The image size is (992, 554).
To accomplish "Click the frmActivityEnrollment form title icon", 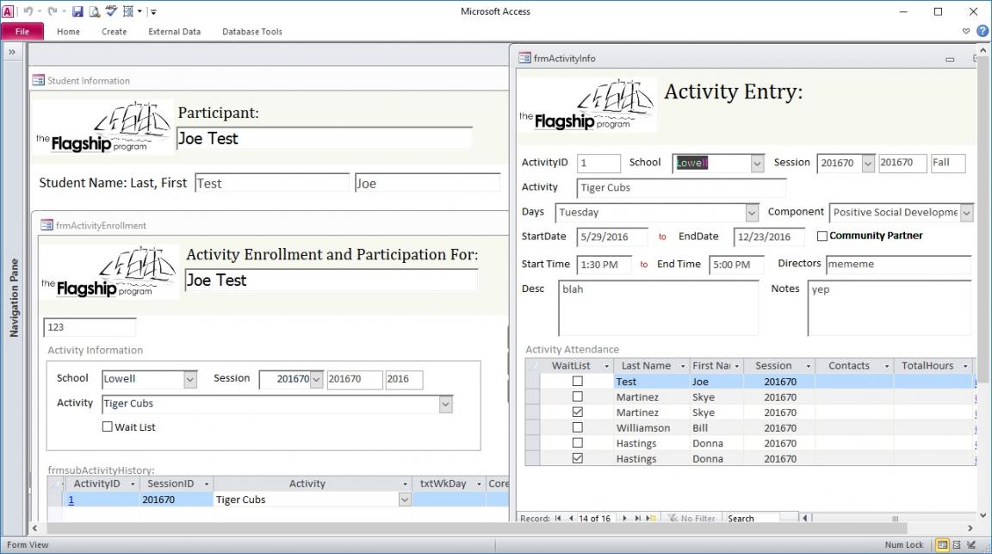I will pyautogui.click(x=46, y=225).
